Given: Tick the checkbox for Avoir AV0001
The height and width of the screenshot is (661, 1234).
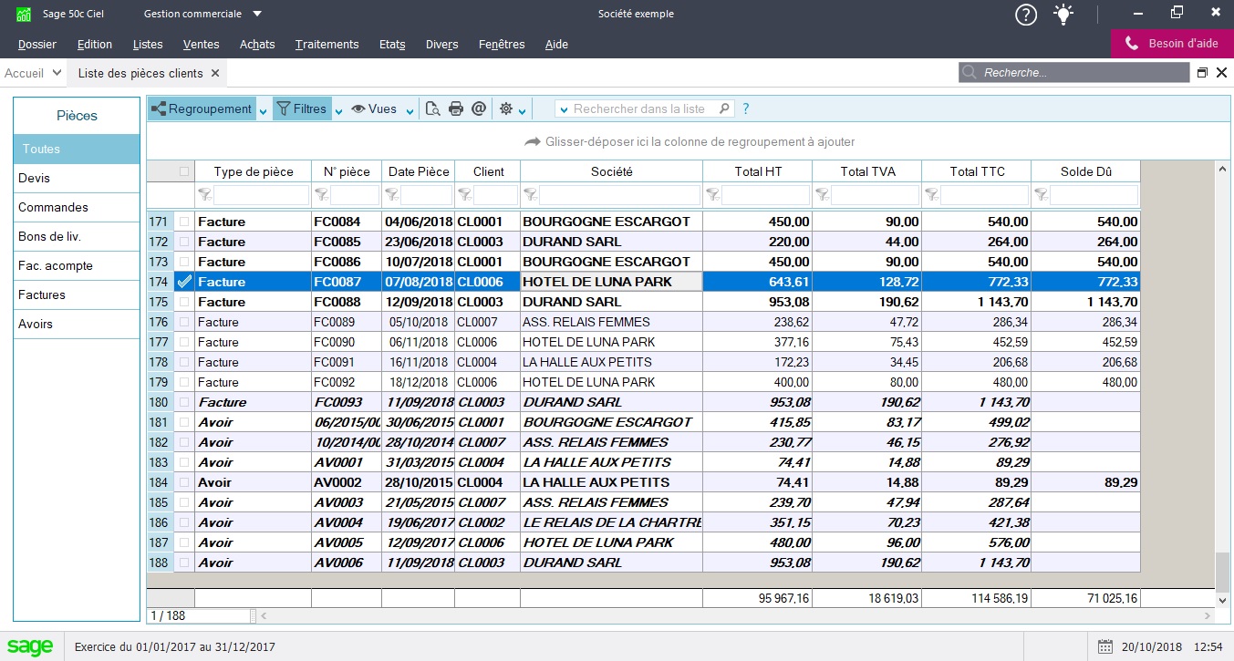Looking at the screenshot, I should click(183, 462).
